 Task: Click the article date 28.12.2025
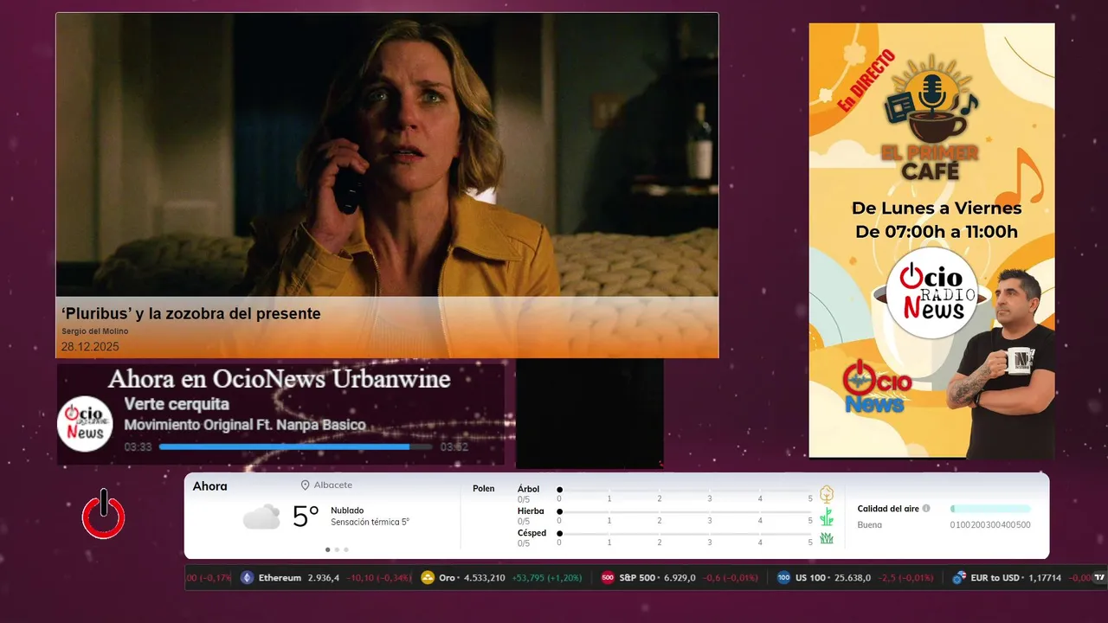(90, 347)
